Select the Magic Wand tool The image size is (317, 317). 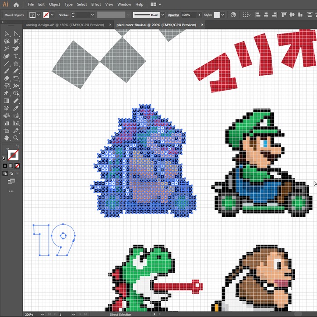click(x=7, y=48)
